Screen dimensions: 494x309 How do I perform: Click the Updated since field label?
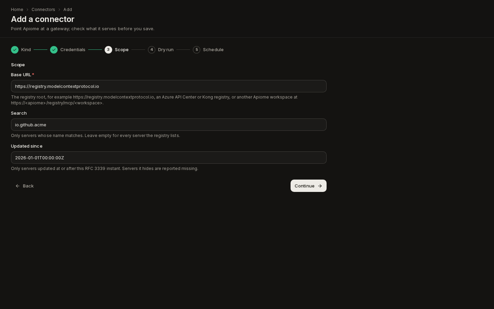[x=27, y=146]
